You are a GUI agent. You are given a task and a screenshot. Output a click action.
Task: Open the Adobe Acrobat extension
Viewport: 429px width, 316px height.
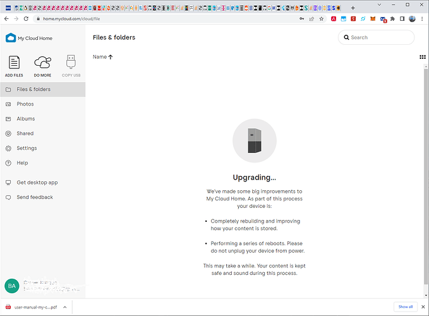point(334,18)
